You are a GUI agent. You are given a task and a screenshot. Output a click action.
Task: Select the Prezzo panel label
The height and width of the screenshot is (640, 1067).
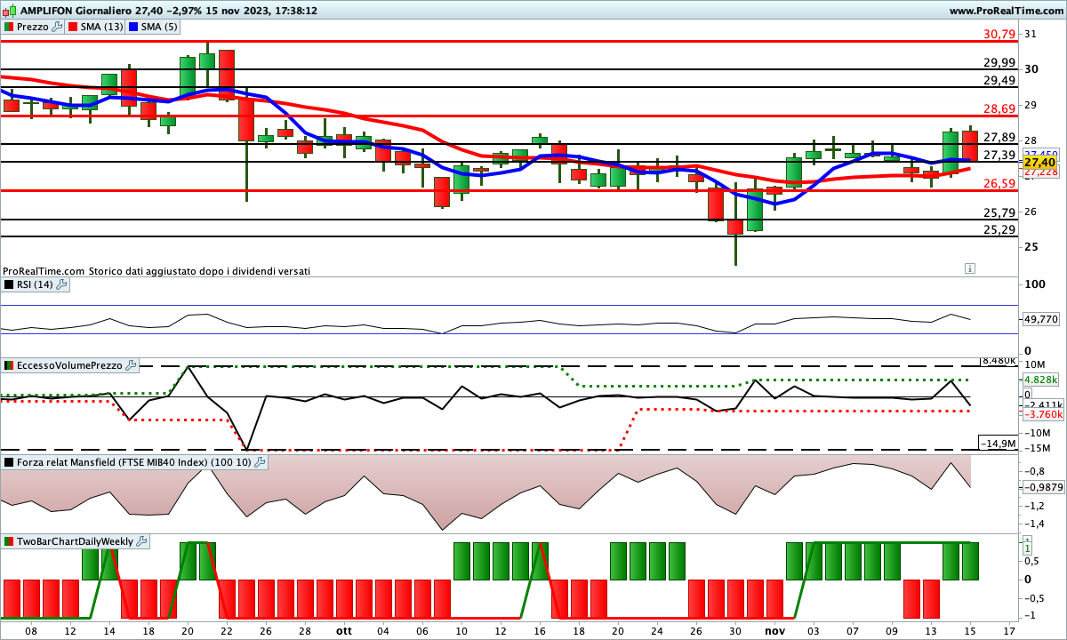(x=33, y=27)
